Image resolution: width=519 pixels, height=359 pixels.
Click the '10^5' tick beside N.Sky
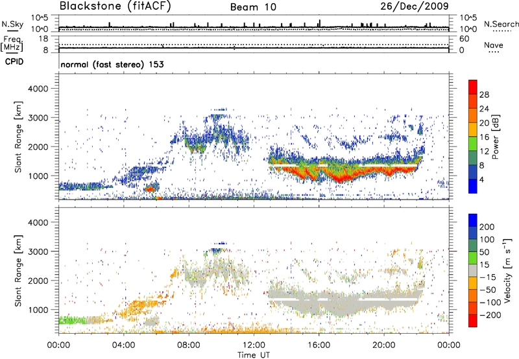[40, 18]
